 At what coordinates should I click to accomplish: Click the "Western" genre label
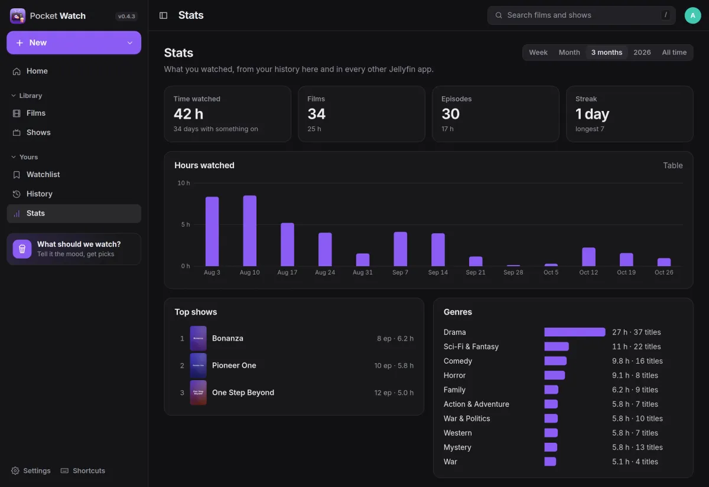coord(458,433)
